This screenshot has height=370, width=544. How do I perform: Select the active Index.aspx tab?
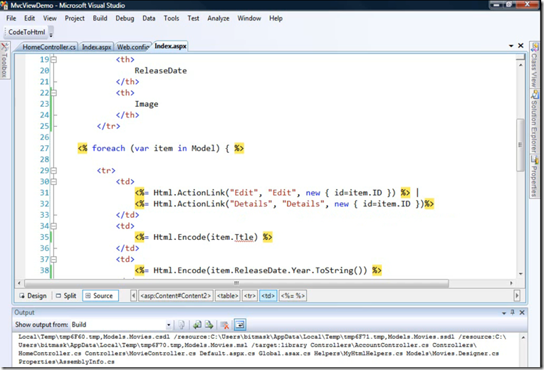(170, 46)
